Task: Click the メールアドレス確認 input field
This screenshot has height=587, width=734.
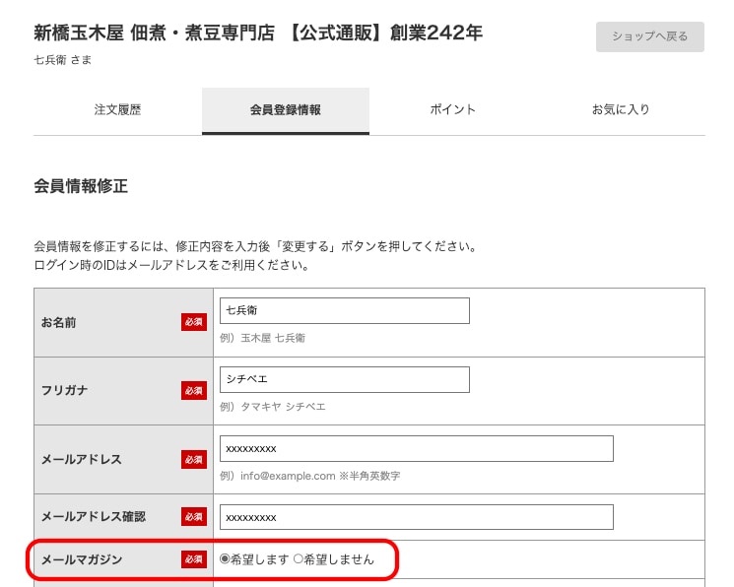Action: coord(416,517)
